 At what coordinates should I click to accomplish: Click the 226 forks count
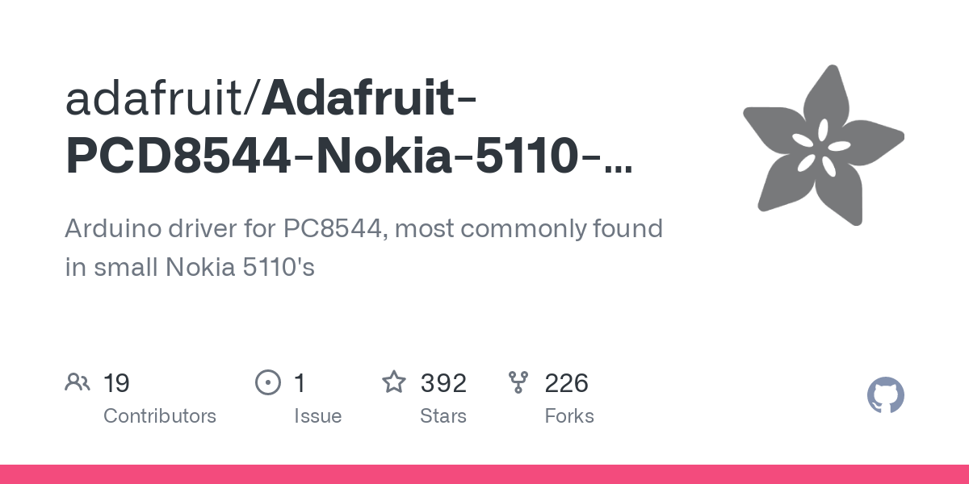tap(566, 382)
